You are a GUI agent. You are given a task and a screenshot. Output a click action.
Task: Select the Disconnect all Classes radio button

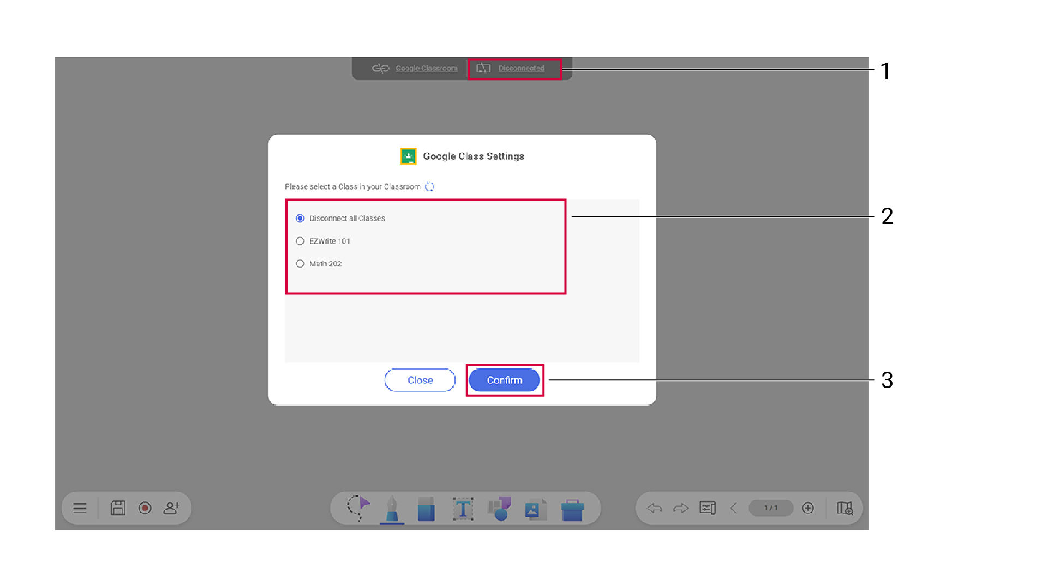pos(300,218)
